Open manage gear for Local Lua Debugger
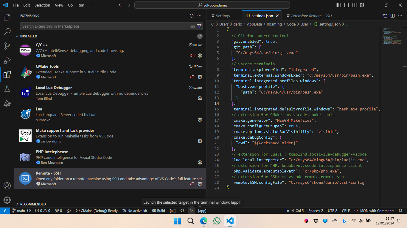This screenshot has height=228, width=407. (x=200, y=98)
